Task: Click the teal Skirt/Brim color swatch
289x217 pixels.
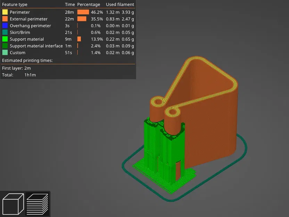Action: pos(5,32)
